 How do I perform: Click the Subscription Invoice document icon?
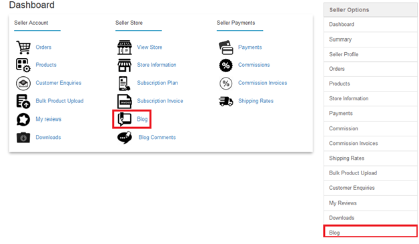tap(125, 101)
